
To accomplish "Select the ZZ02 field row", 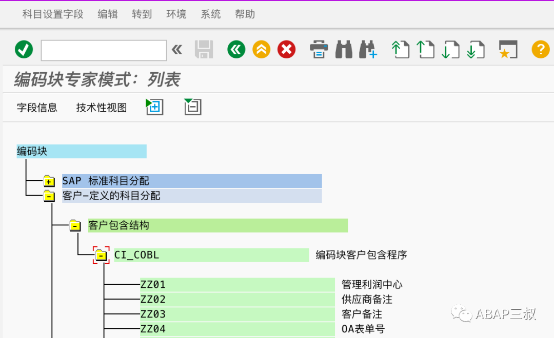I will (238, 299).
